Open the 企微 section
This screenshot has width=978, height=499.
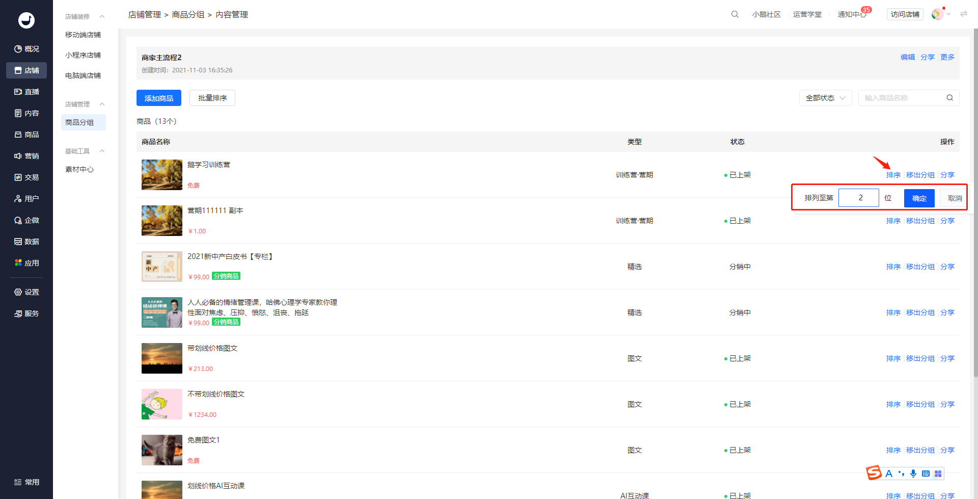click(x=26, y=220)
